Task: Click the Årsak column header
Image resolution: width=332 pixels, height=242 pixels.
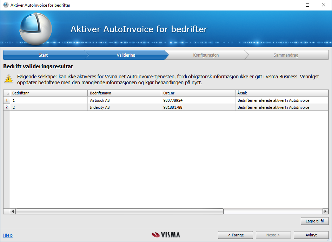Action: (x=281, y=93)
